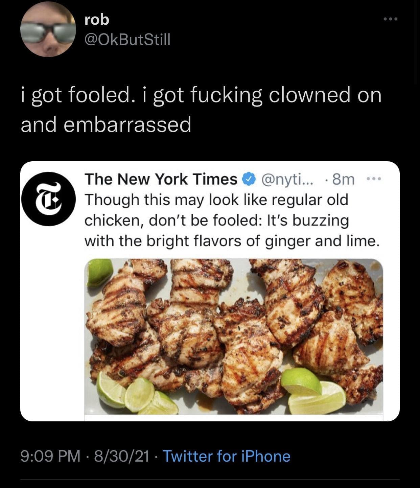Click the "rob" display name
The width and height of the screenshot is (420, 488).
click(x=97, y=20)
